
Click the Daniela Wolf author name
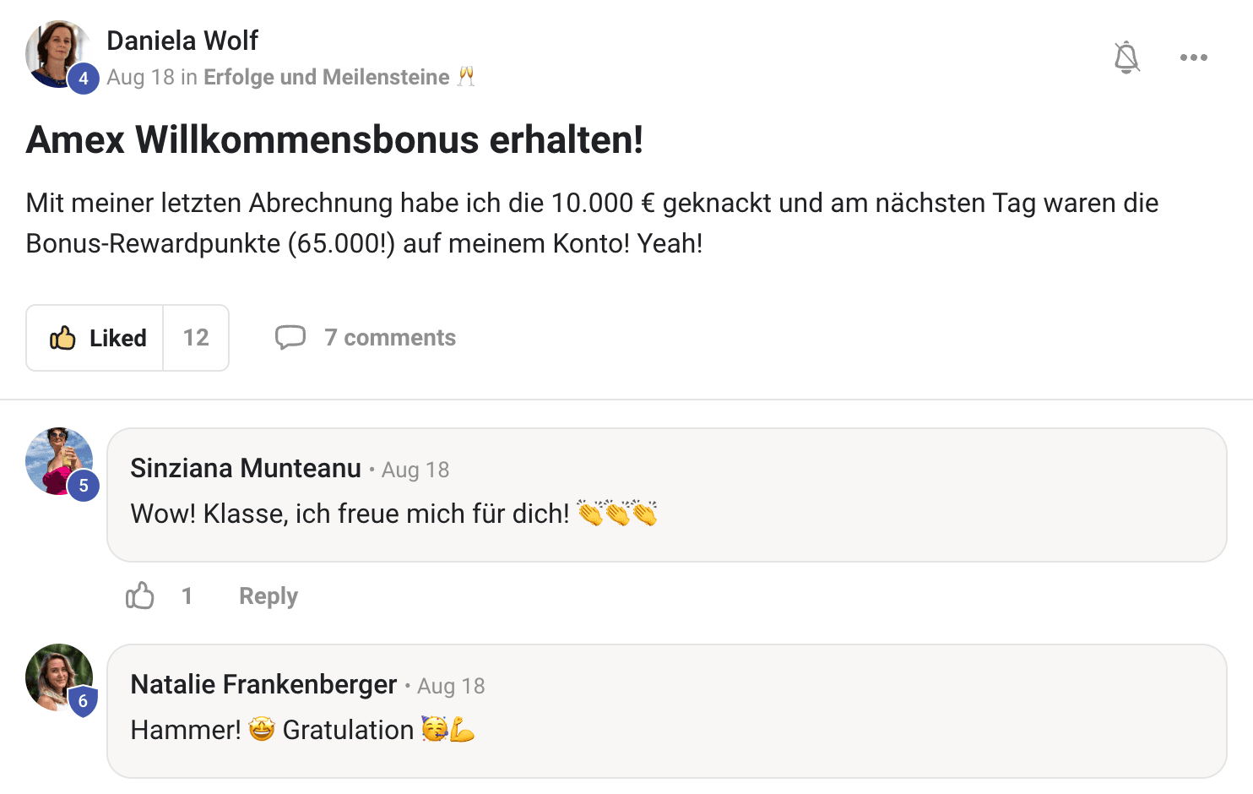[x=182, y=41]
